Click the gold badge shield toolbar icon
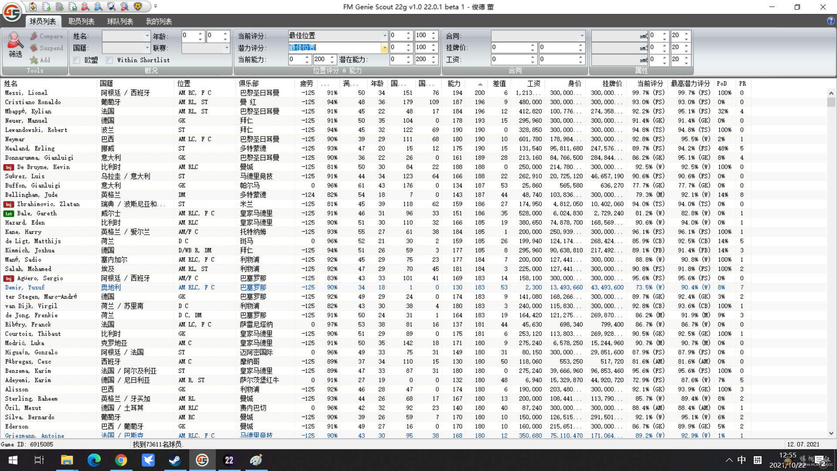Screen dimensions: 837x471 [138, 7]
